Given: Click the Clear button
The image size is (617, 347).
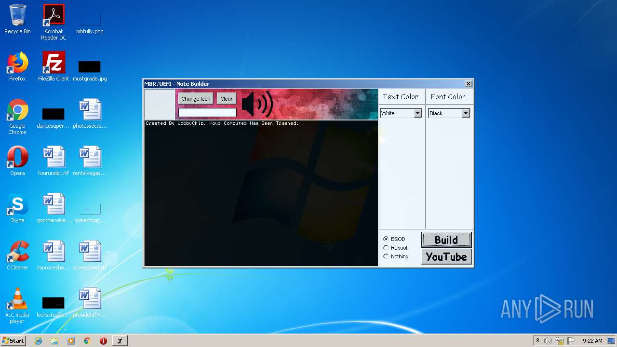Looking at the screenshot, I should (227, 99).
